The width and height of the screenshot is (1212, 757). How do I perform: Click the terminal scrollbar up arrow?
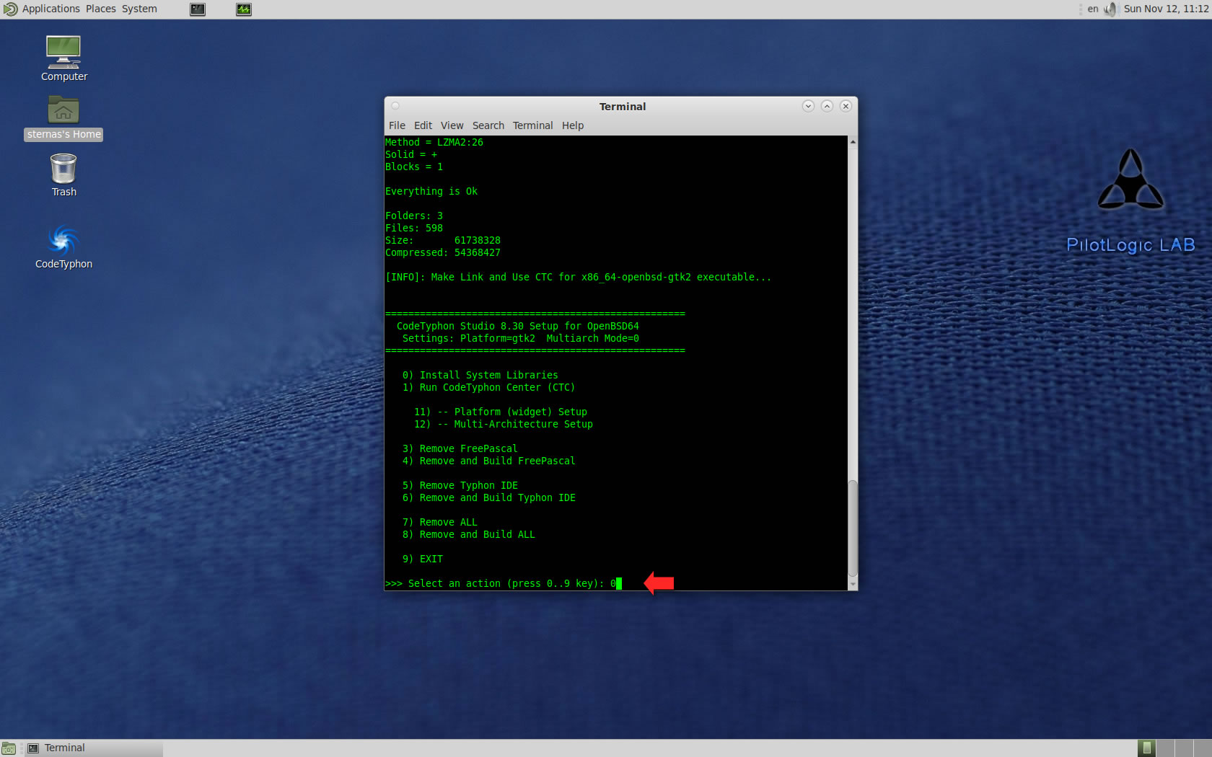[853, 141]
